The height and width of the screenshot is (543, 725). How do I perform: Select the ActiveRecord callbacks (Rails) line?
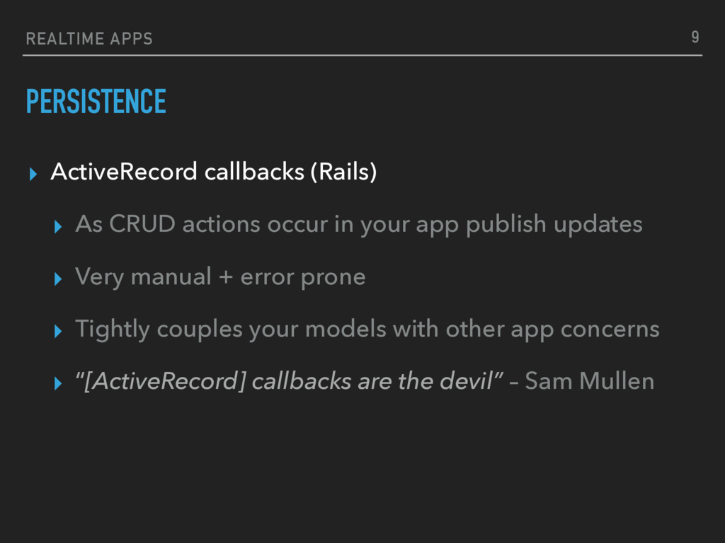point(214,172)
